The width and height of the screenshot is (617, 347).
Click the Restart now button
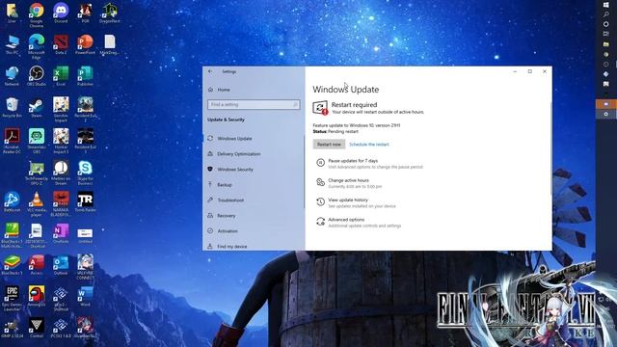coord(329,145)
